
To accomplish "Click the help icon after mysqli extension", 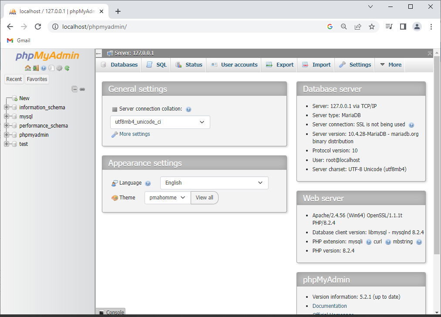I will [x=369, y=242].
